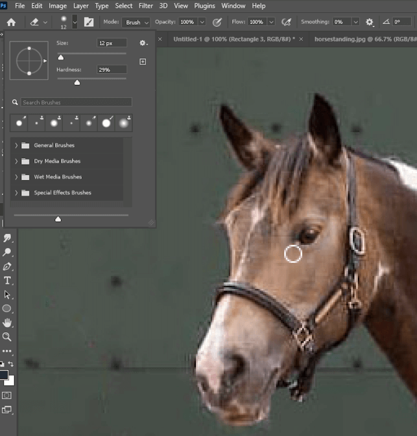Click the Hardness slider handle

(77, 82)
